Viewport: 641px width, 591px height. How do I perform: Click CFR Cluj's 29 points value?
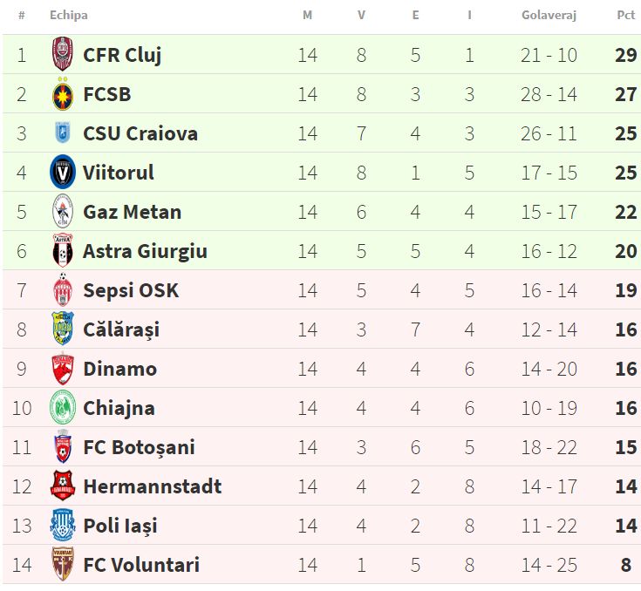pyautogui.click(x=625, y=55)
